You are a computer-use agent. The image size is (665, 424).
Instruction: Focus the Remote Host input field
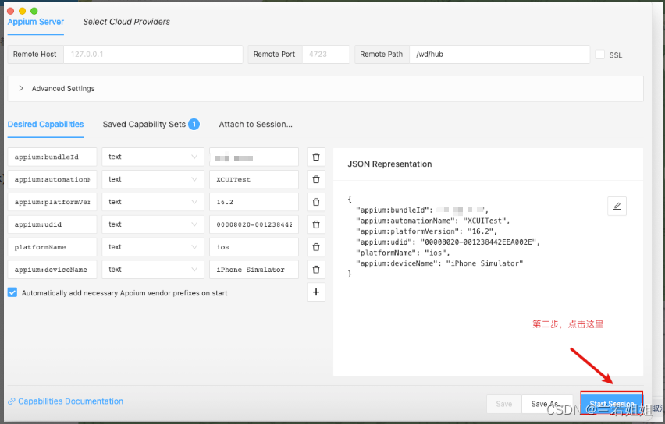(x=153, y=55)
